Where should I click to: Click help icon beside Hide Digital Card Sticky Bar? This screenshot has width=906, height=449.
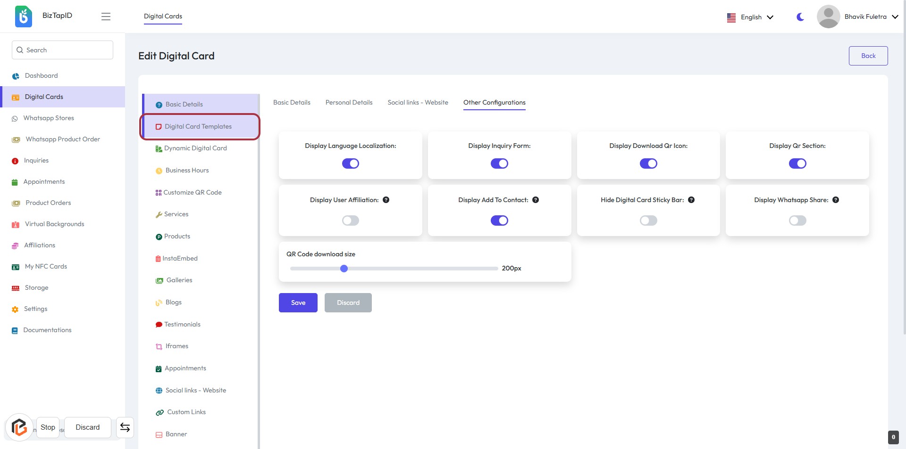pos(691,200)
